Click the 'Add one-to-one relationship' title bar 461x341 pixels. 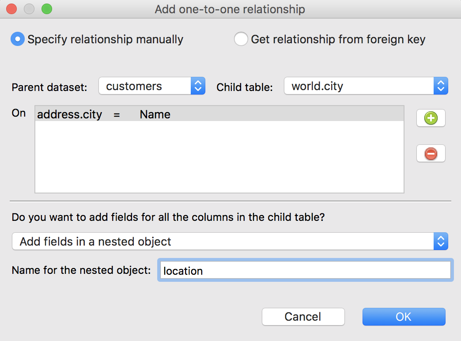230,9
